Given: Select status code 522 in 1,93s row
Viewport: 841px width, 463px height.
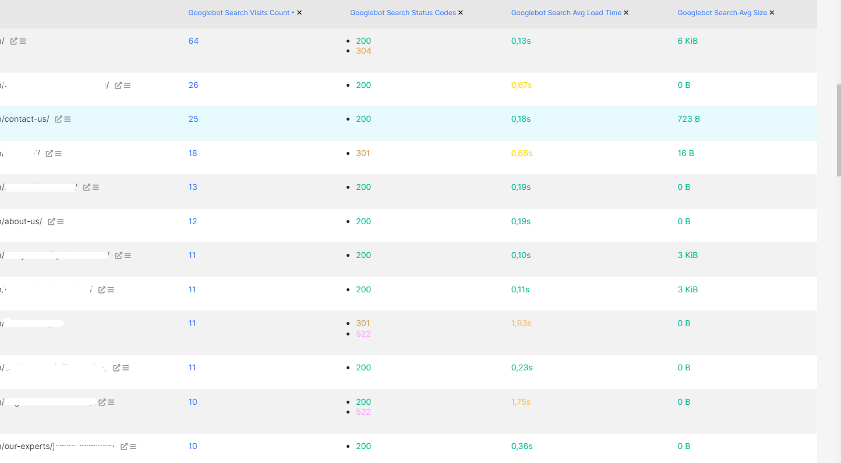Looking at the screenshot, I should click(363, 334).
